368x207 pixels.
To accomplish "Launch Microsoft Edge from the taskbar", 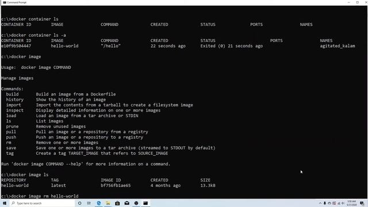I will point(98,203).
